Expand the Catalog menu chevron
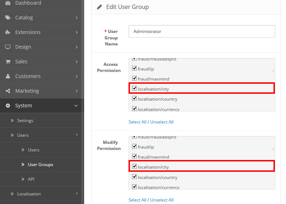286x204 pixels. 77,18
